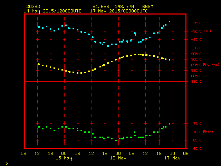
Task: Click the number 2 in bottom corner
Action: 7,164
